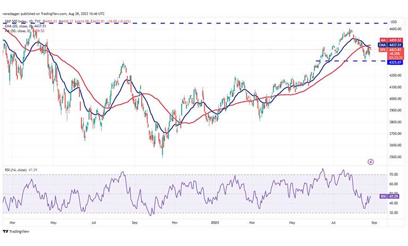This screenshot has height=246, width=408.
Task: Click the 4000.00 price axis label
Action: coord(395,99)
